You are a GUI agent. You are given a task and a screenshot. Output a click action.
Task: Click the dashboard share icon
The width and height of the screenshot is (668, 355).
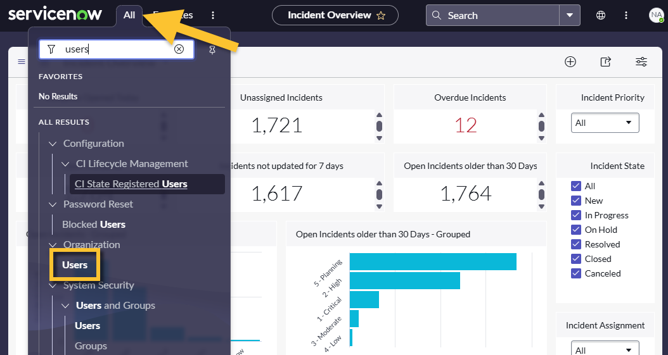click(x=606, y=61)
